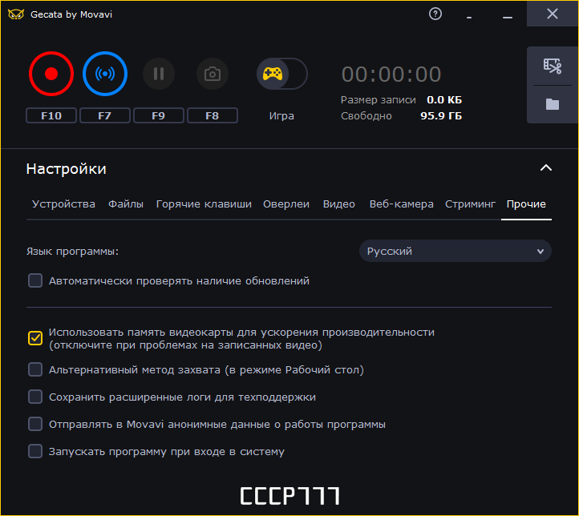Switch to the Устройства tab
This screenshot has height=516, width=579.
tap(63, 204)
